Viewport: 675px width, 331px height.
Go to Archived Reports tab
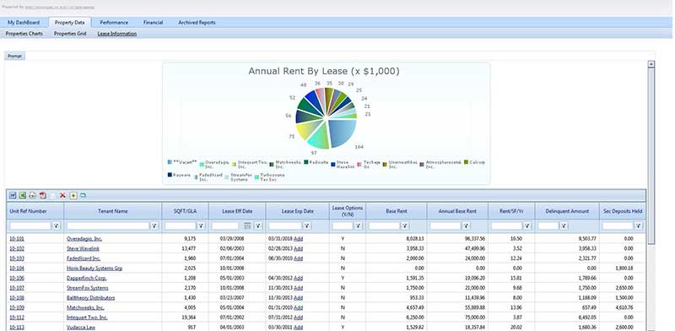click(197, 23)
